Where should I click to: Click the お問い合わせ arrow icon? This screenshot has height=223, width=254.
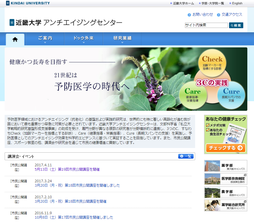click(189, 15)
